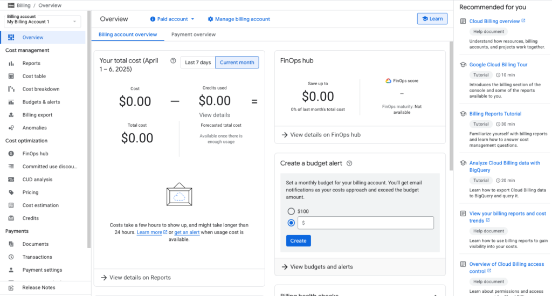Click the Cost estimation icon

tap(11, 205)
